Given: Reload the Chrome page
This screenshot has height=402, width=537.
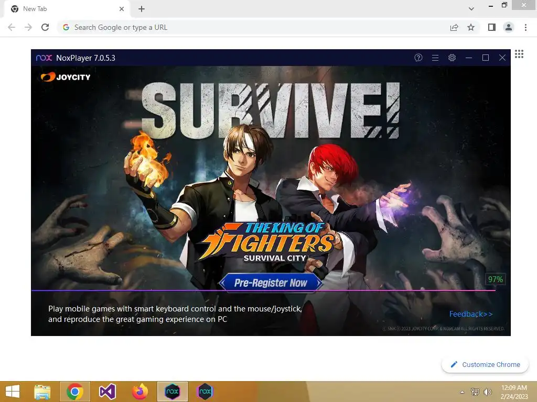Looking at the screenshot, I should (45, 27).
